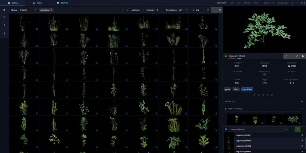Screen dimensions: 306x153
Task: Select organism_00002 in collection list
Action: 243,141
